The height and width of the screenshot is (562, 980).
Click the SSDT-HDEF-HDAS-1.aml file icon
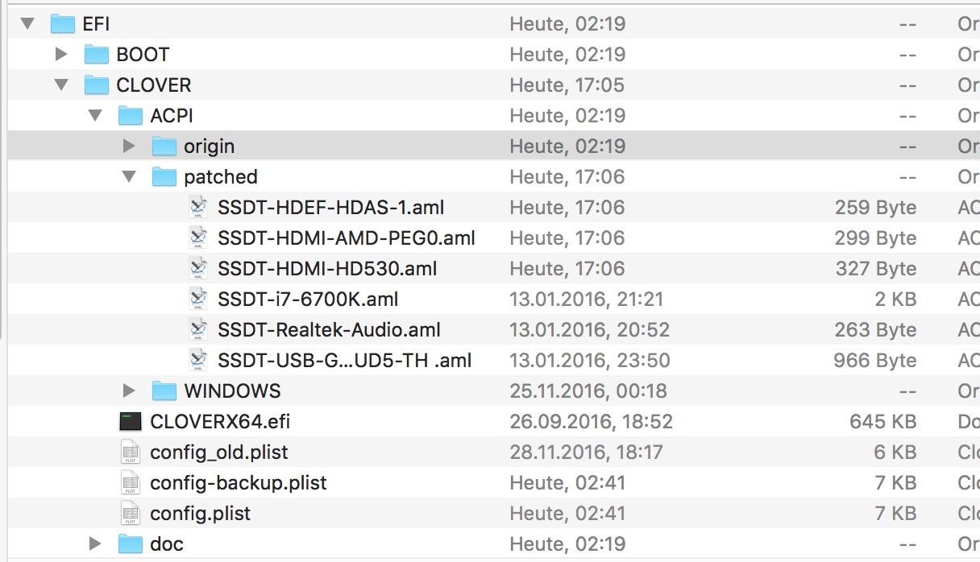(x=198, y=208)
